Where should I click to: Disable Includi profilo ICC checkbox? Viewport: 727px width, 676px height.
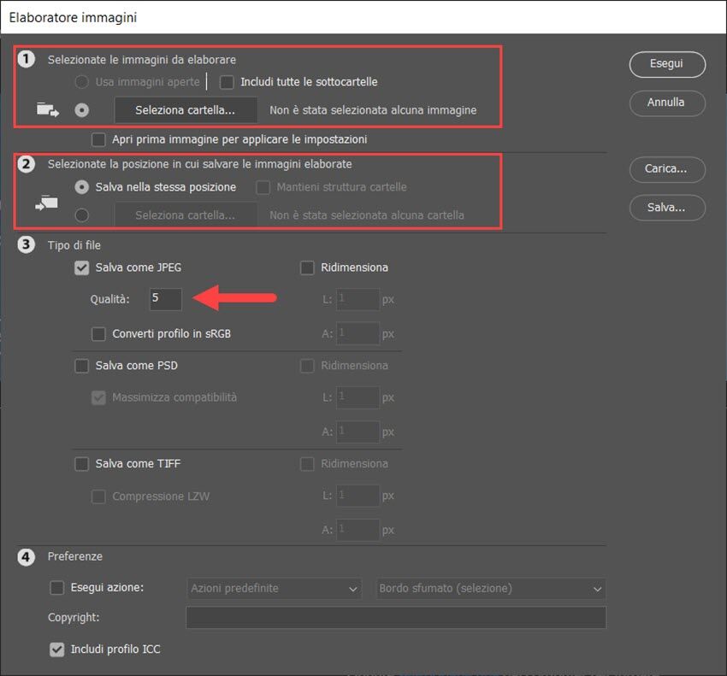point(57,650)
